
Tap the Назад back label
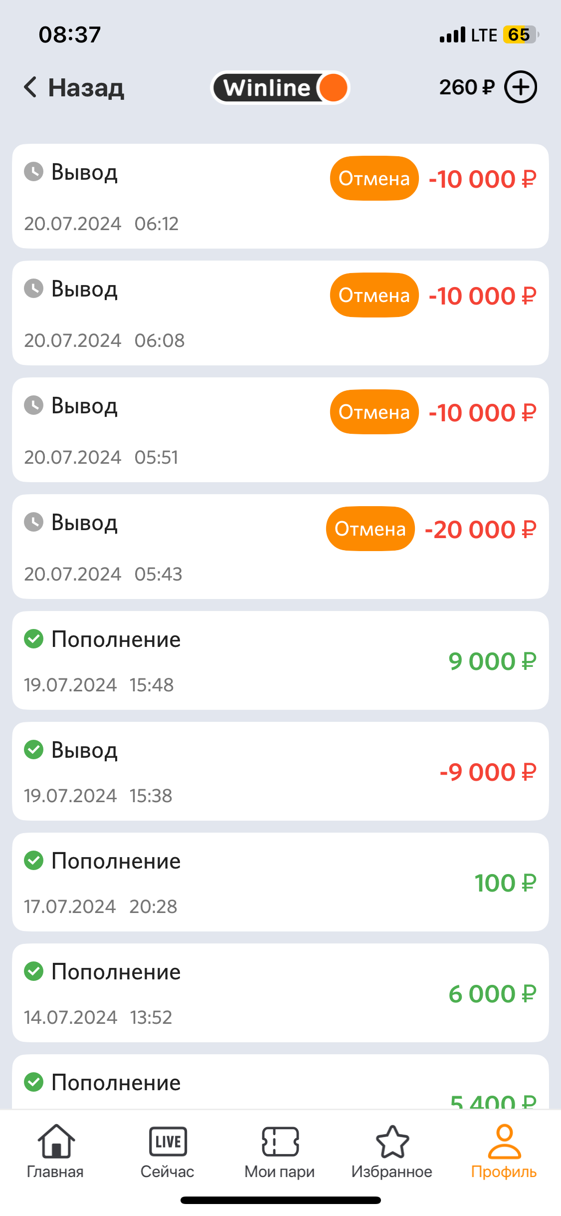tap(86, 88)
